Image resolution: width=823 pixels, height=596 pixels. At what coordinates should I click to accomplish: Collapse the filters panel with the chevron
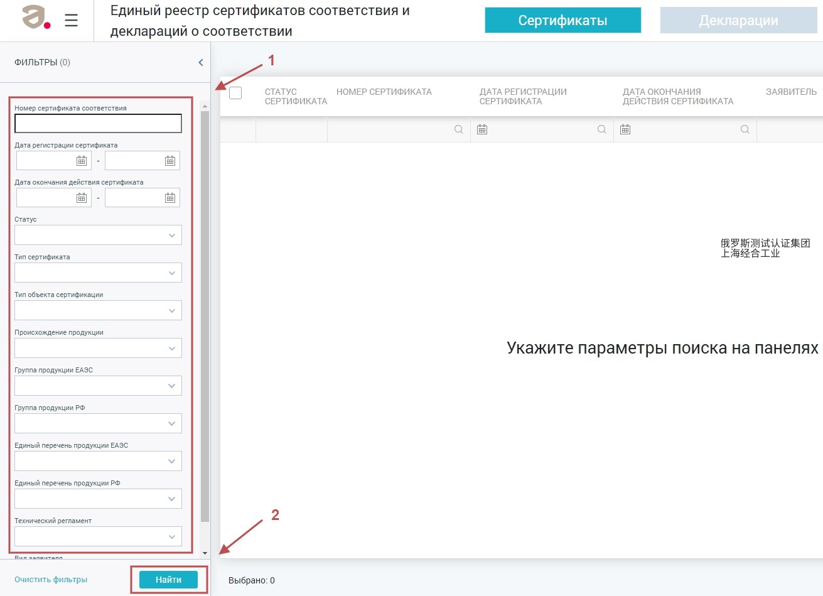pyautogui.click(x=201, y=62)
